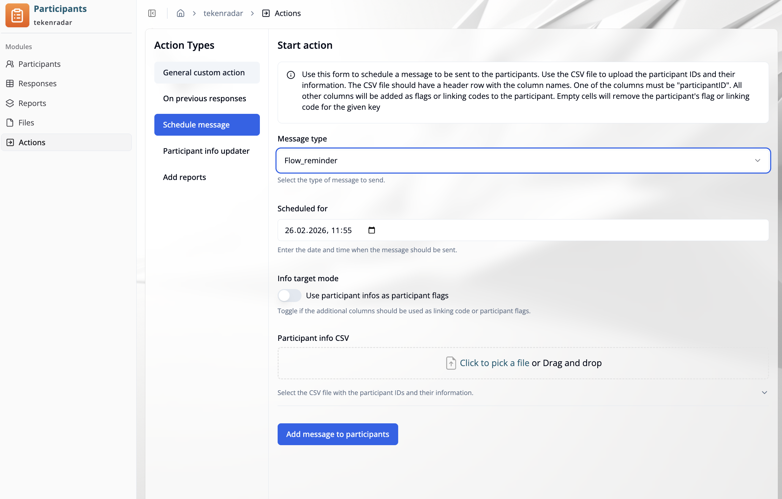The height and width of the screenshot is (499, 782).
Task: Click the home icon in breadcrumb
Action: pos(180,13)
